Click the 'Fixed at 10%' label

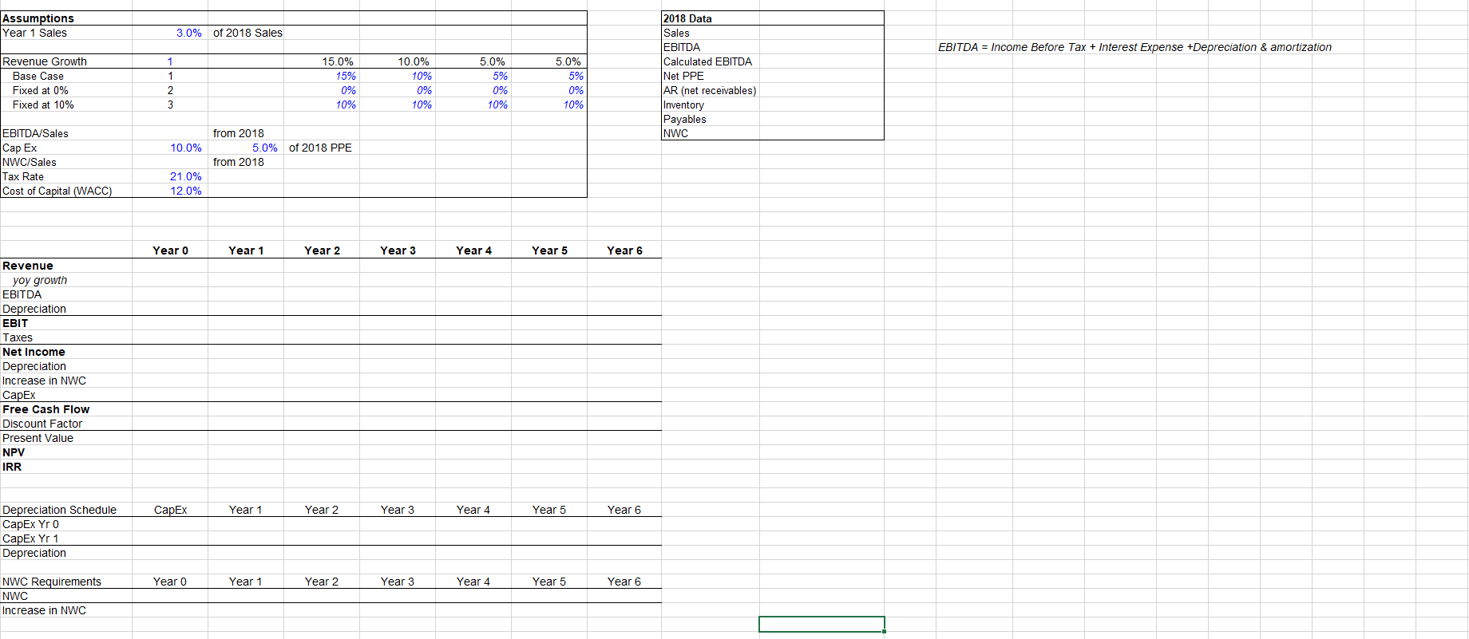[43, 105]
